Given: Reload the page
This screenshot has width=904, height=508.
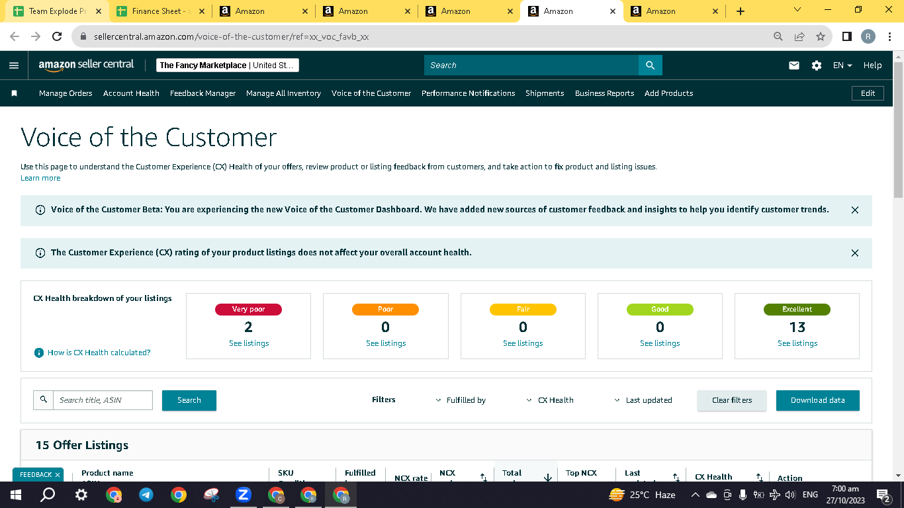Looking at the screenshot, I should 57,37.
